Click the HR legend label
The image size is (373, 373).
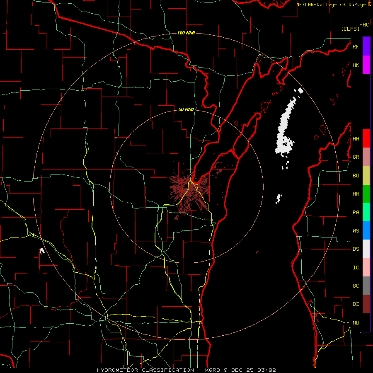(x=356, y=194)
